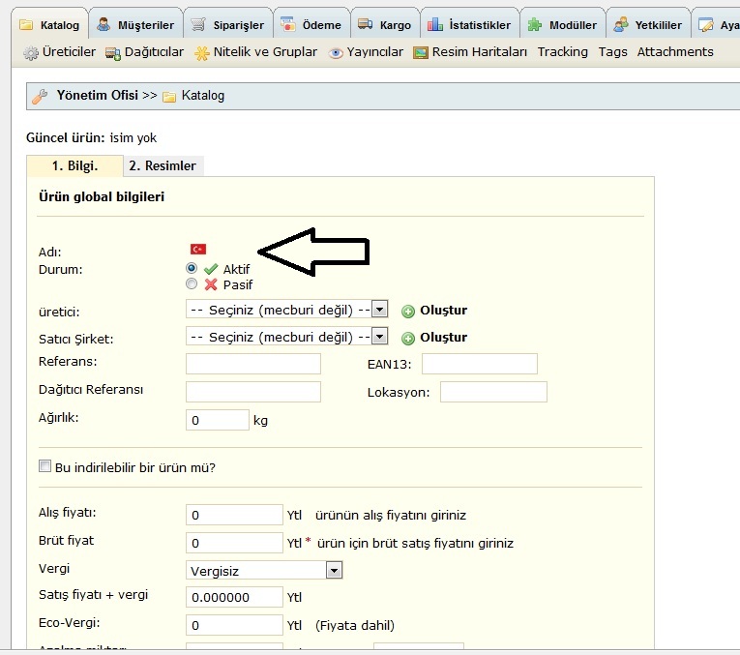Open the Modüller tab

pos(563,25)
